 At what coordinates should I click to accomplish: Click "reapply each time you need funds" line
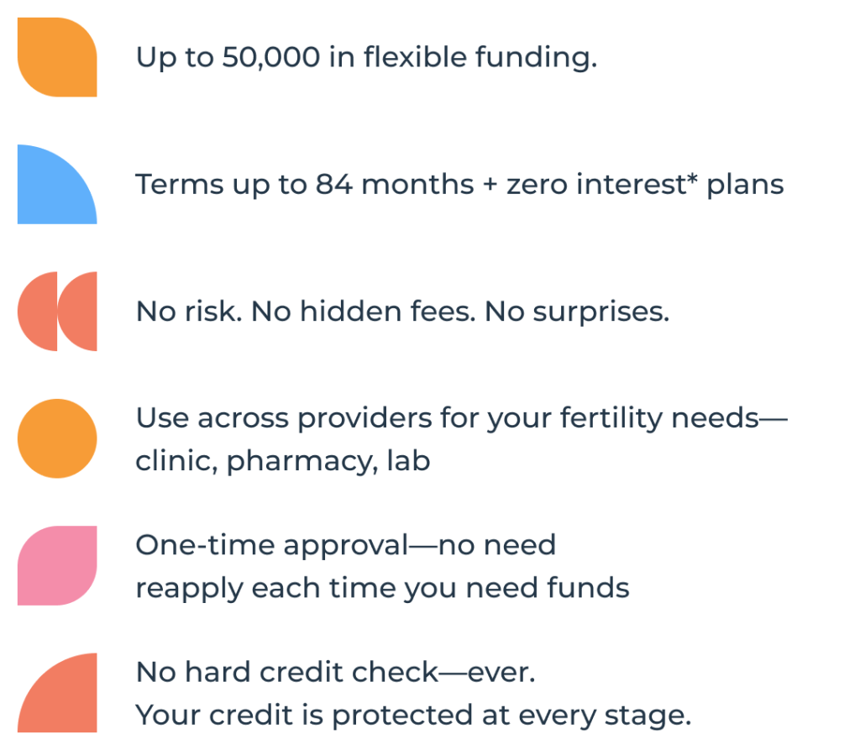(382, 587)
